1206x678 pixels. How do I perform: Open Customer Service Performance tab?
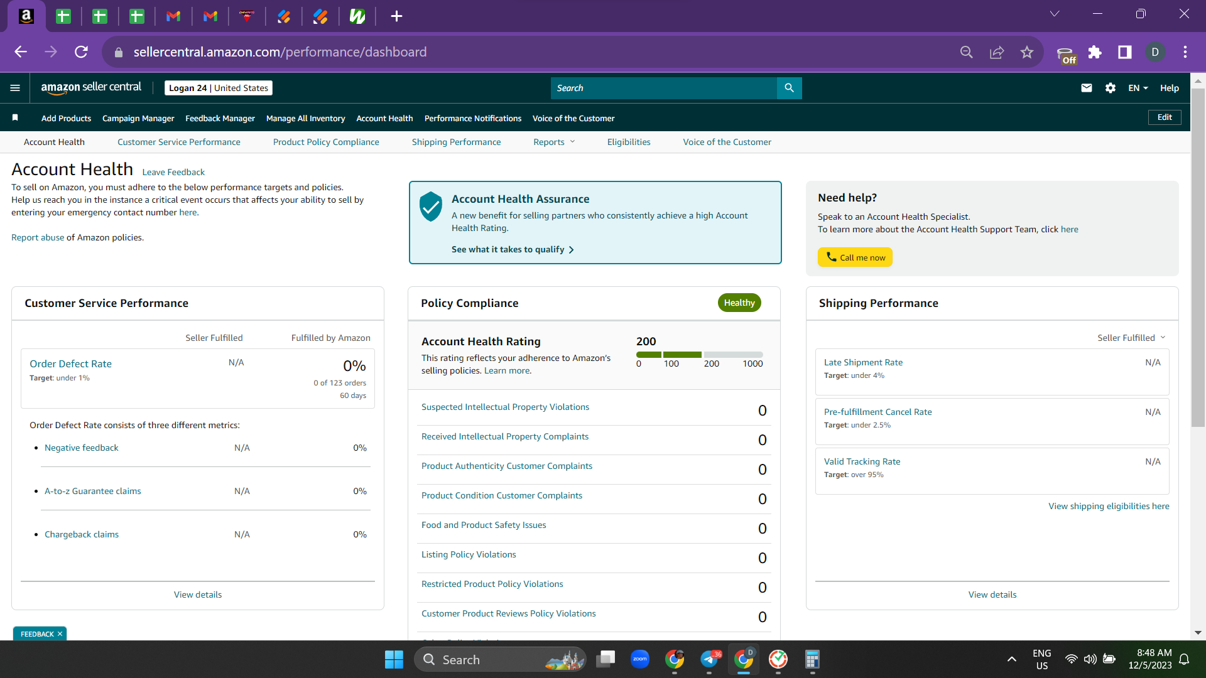point(178,142)
